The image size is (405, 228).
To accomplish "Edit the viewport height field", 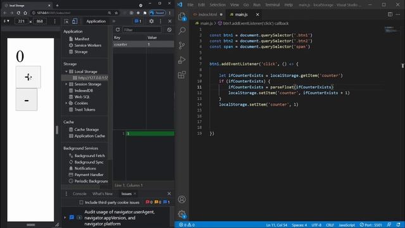I will click(x=39, y=21).
